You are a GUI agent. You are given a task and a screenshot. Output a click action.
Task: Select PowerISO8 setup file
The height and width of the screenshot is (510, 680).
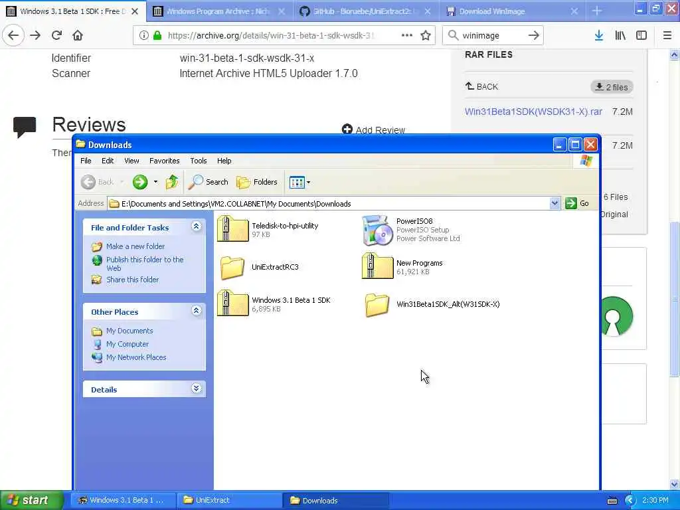tap(411, 229)
